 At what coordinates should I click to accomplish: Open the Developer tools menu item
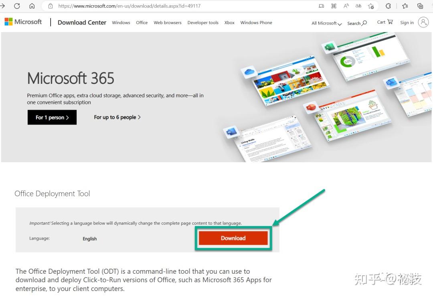[203, 22]
